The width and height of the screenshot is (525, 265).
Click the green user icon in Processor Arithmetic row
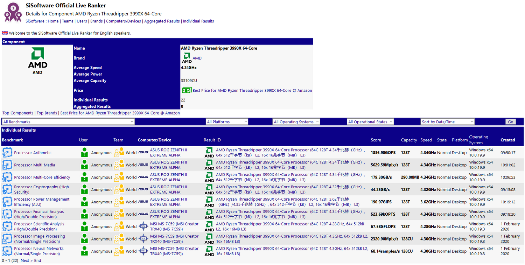coord(84,153)
